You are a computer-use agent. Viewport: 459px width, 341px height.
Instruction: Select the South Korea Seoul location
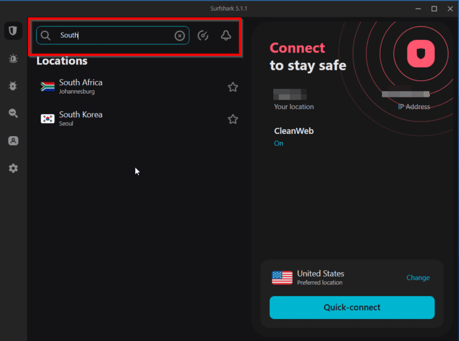tap(139, 119)
